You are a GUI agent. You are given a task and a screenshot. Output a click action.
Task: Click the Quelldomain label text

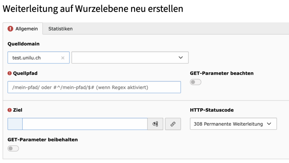tap(23, 44)
